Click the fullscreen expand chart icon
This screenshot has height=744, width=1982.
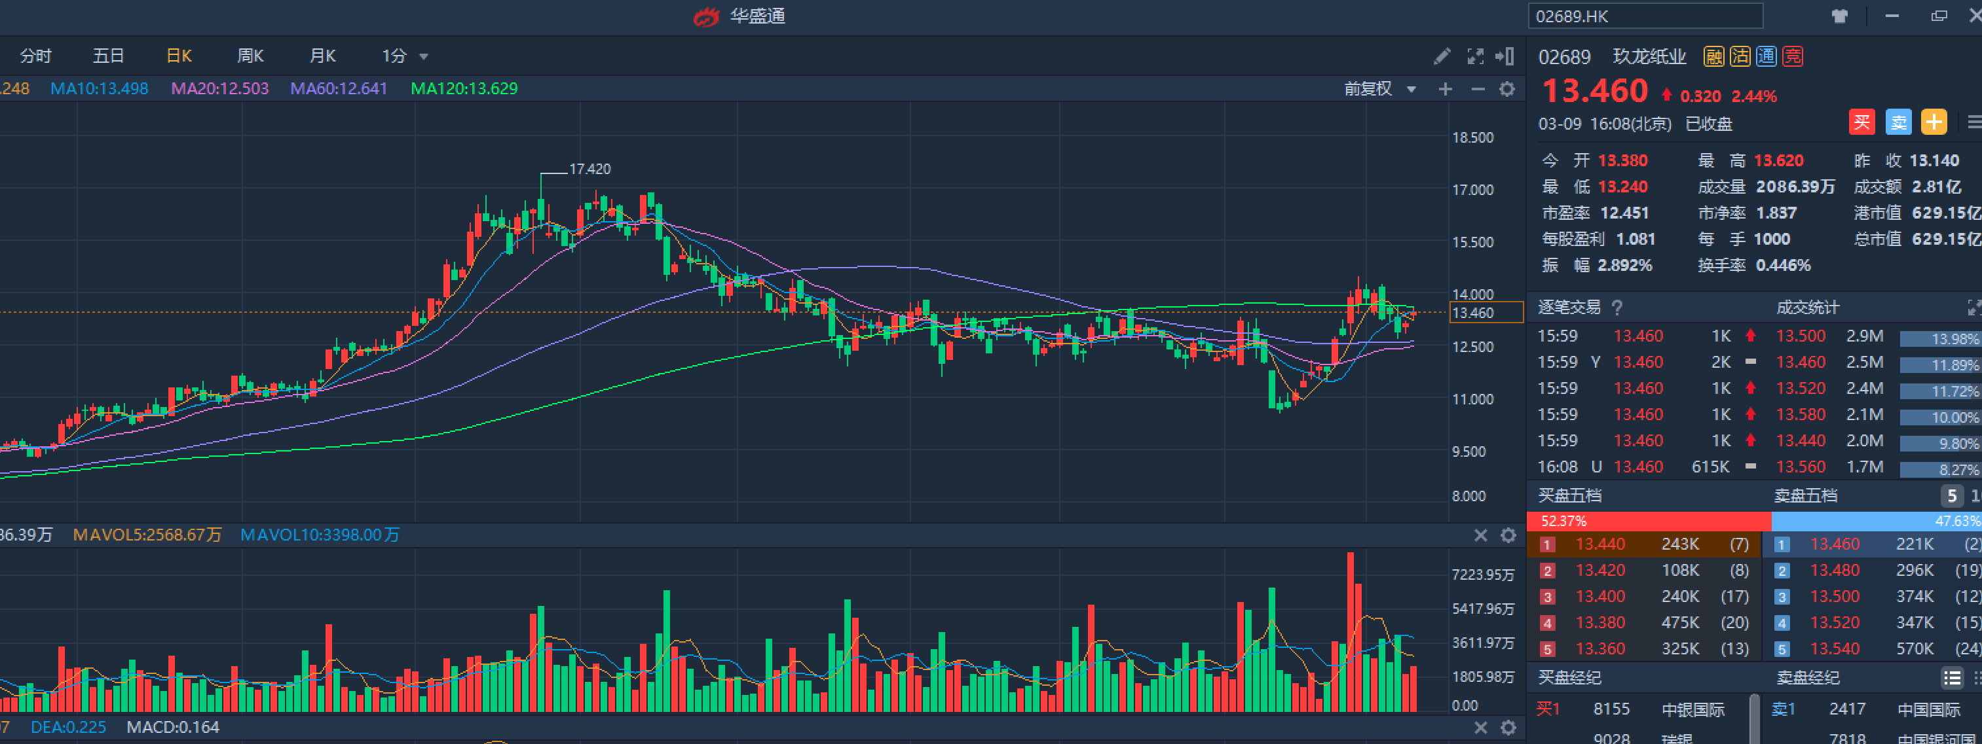[1474, 56]
